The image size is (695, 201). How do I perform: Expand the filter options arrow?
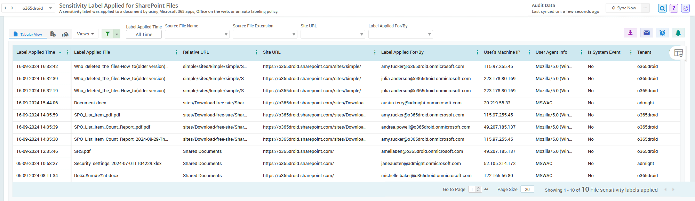coord(117,34)
